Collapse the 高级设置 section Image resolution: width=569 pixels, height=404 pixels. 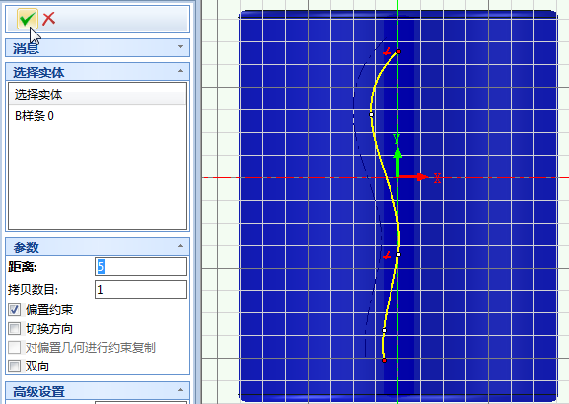(x=180, y=390)
